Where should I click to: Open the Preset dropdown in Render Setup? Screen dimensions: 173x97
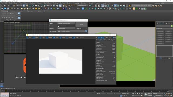(66, 26)
